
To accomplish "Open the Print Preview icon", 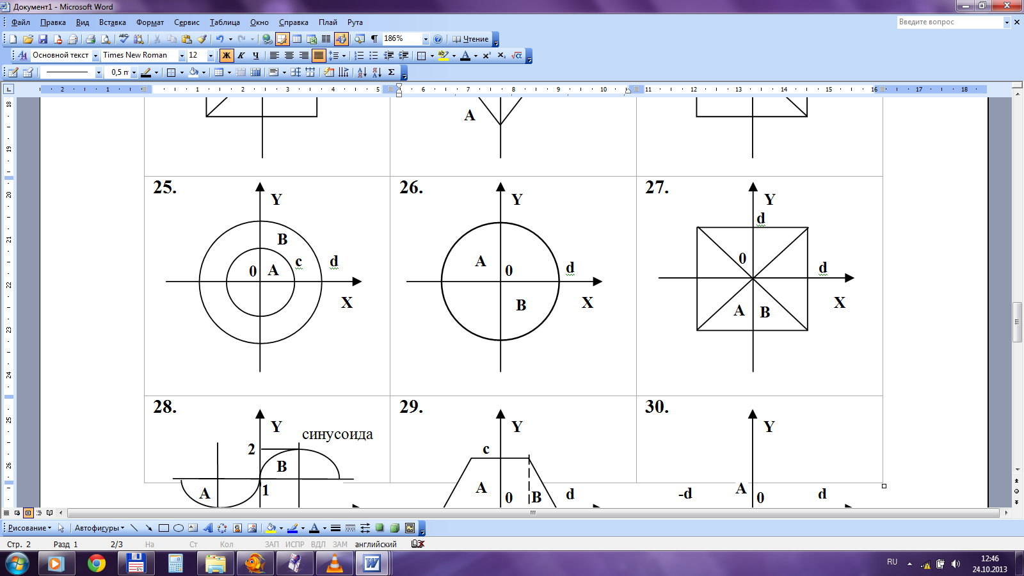I will [106, 39].
